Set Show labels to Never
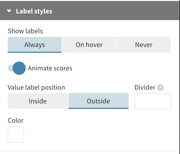This screenshot has width=180, height=154. coord(144,45)
